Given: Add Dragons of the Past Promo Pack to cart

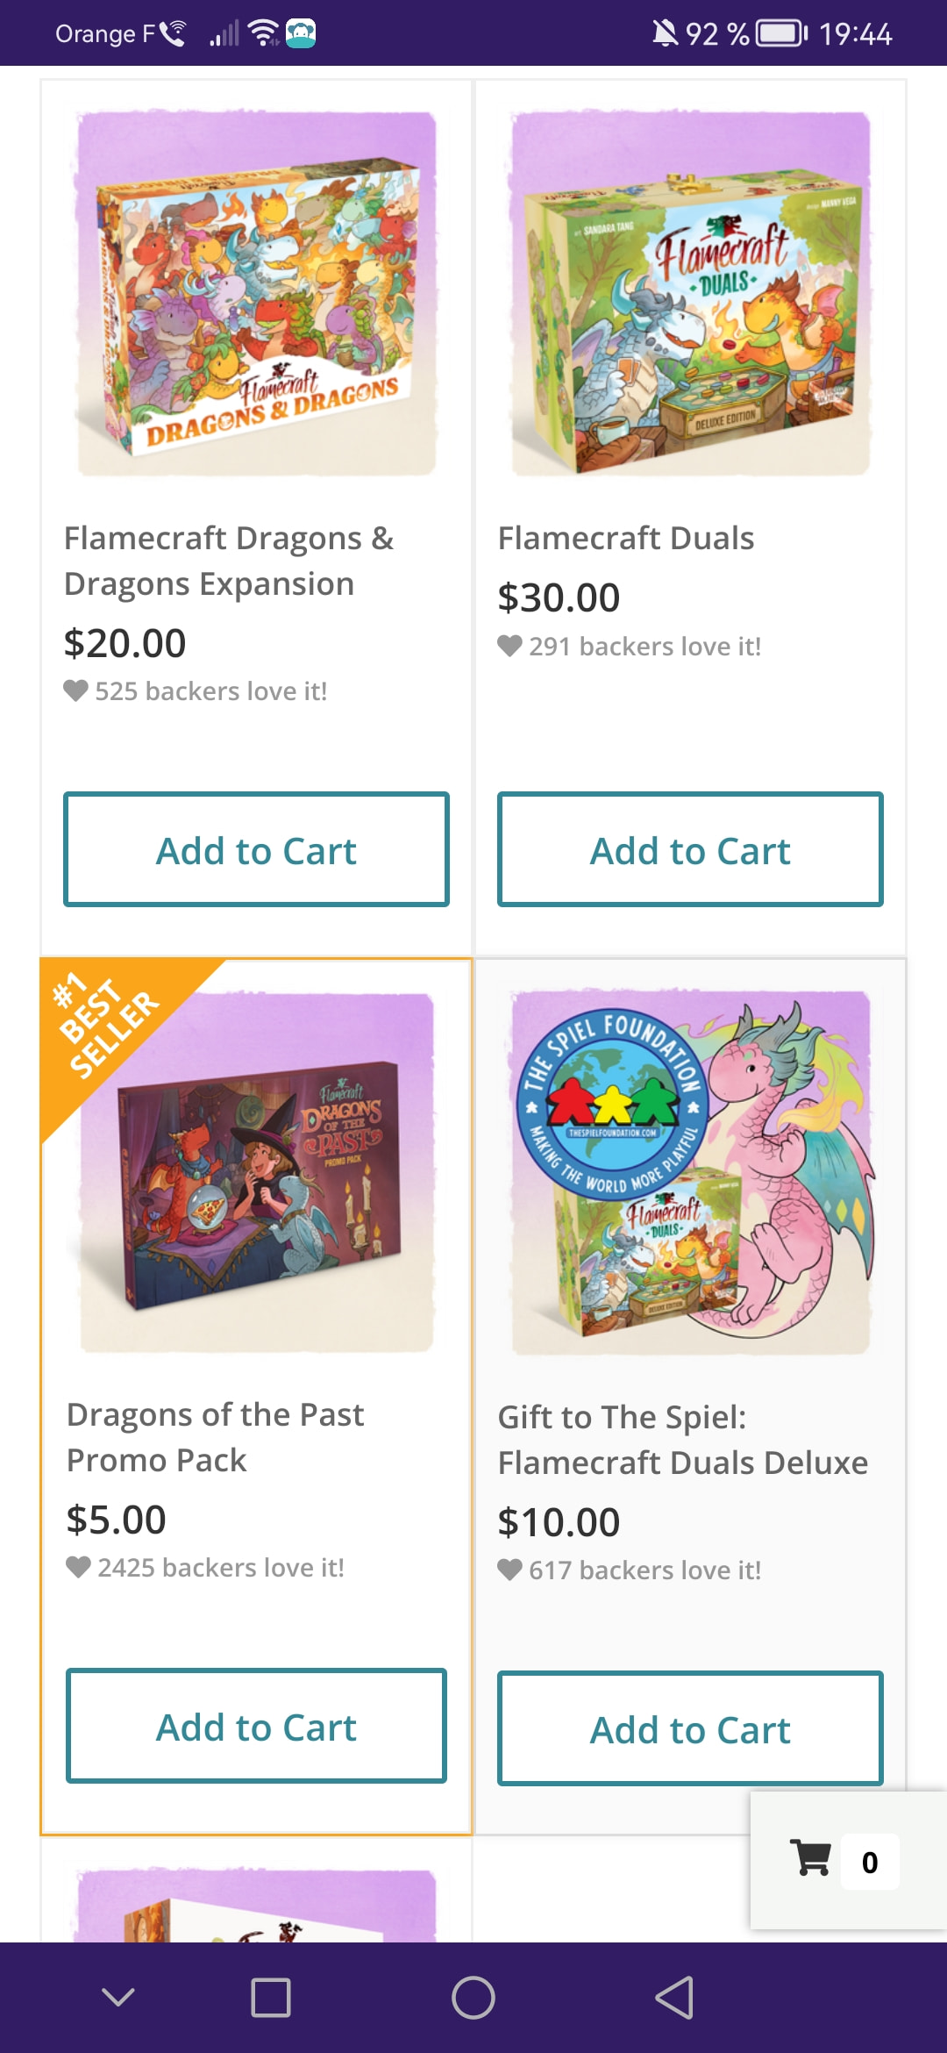Looking at the screenshot, I should pos(256,1726).
